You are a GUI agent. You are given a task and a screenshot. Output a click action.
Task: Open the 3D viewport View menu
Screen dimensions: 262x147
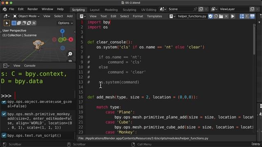tap(47, 16)
